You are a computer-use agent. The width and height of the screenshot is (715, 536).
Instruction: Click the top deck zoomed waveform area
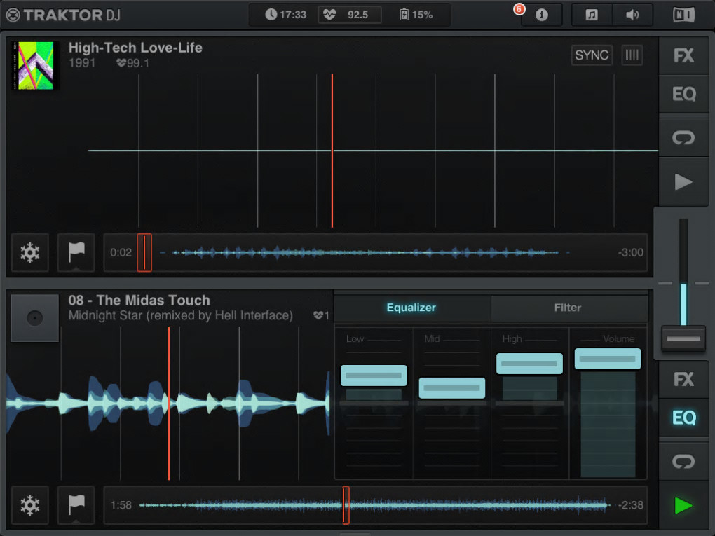coord(332,151)
